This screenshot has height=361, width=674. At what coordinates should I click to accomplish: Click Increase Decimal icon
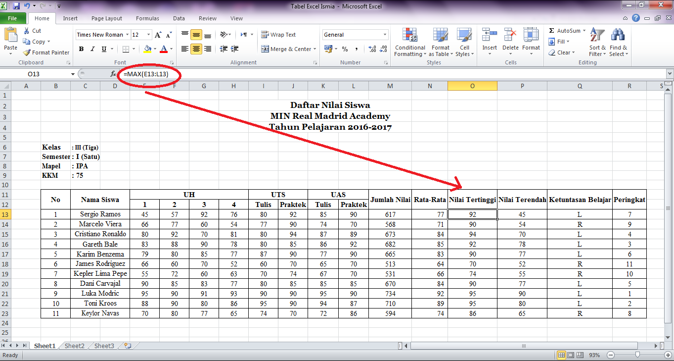372,49
